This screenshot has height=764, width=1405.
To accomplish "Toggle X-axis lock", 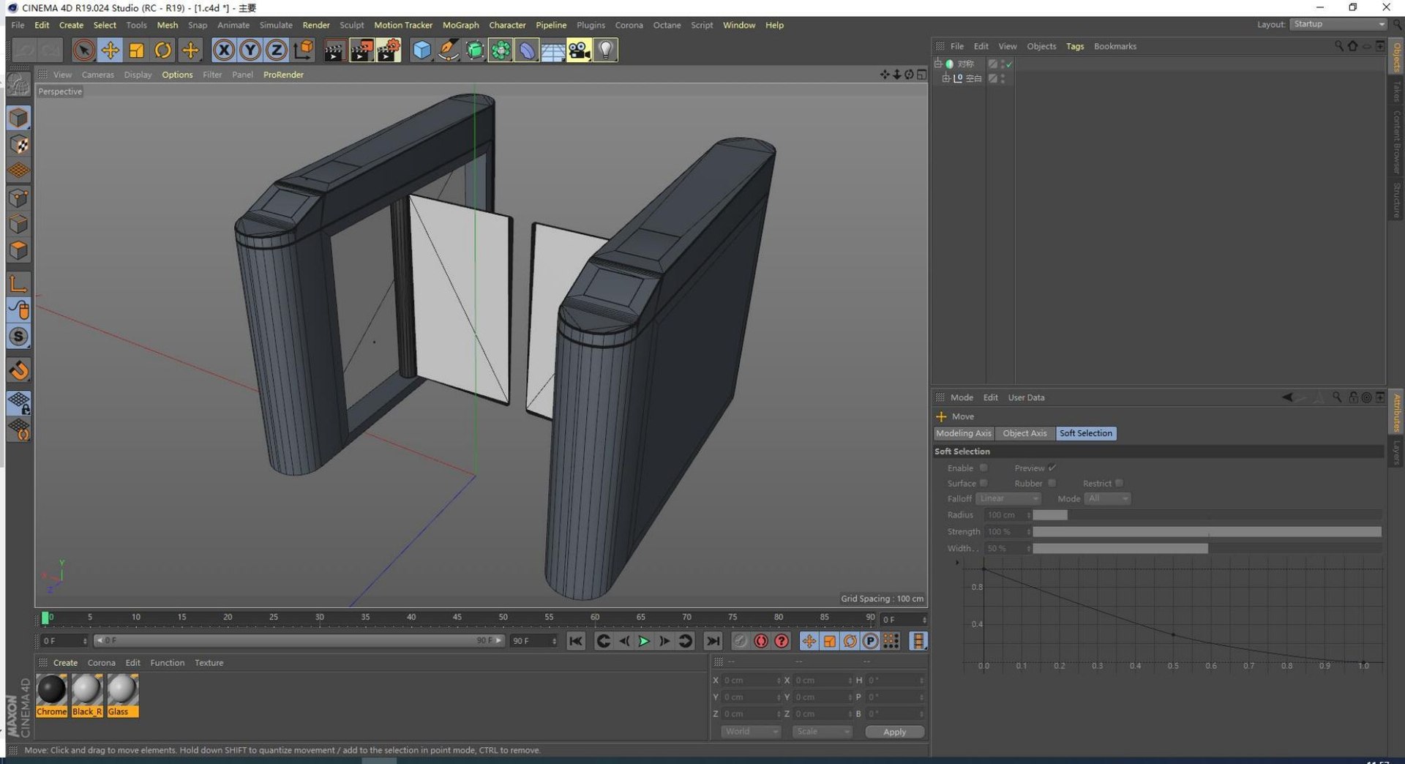I will coord(224,50).
